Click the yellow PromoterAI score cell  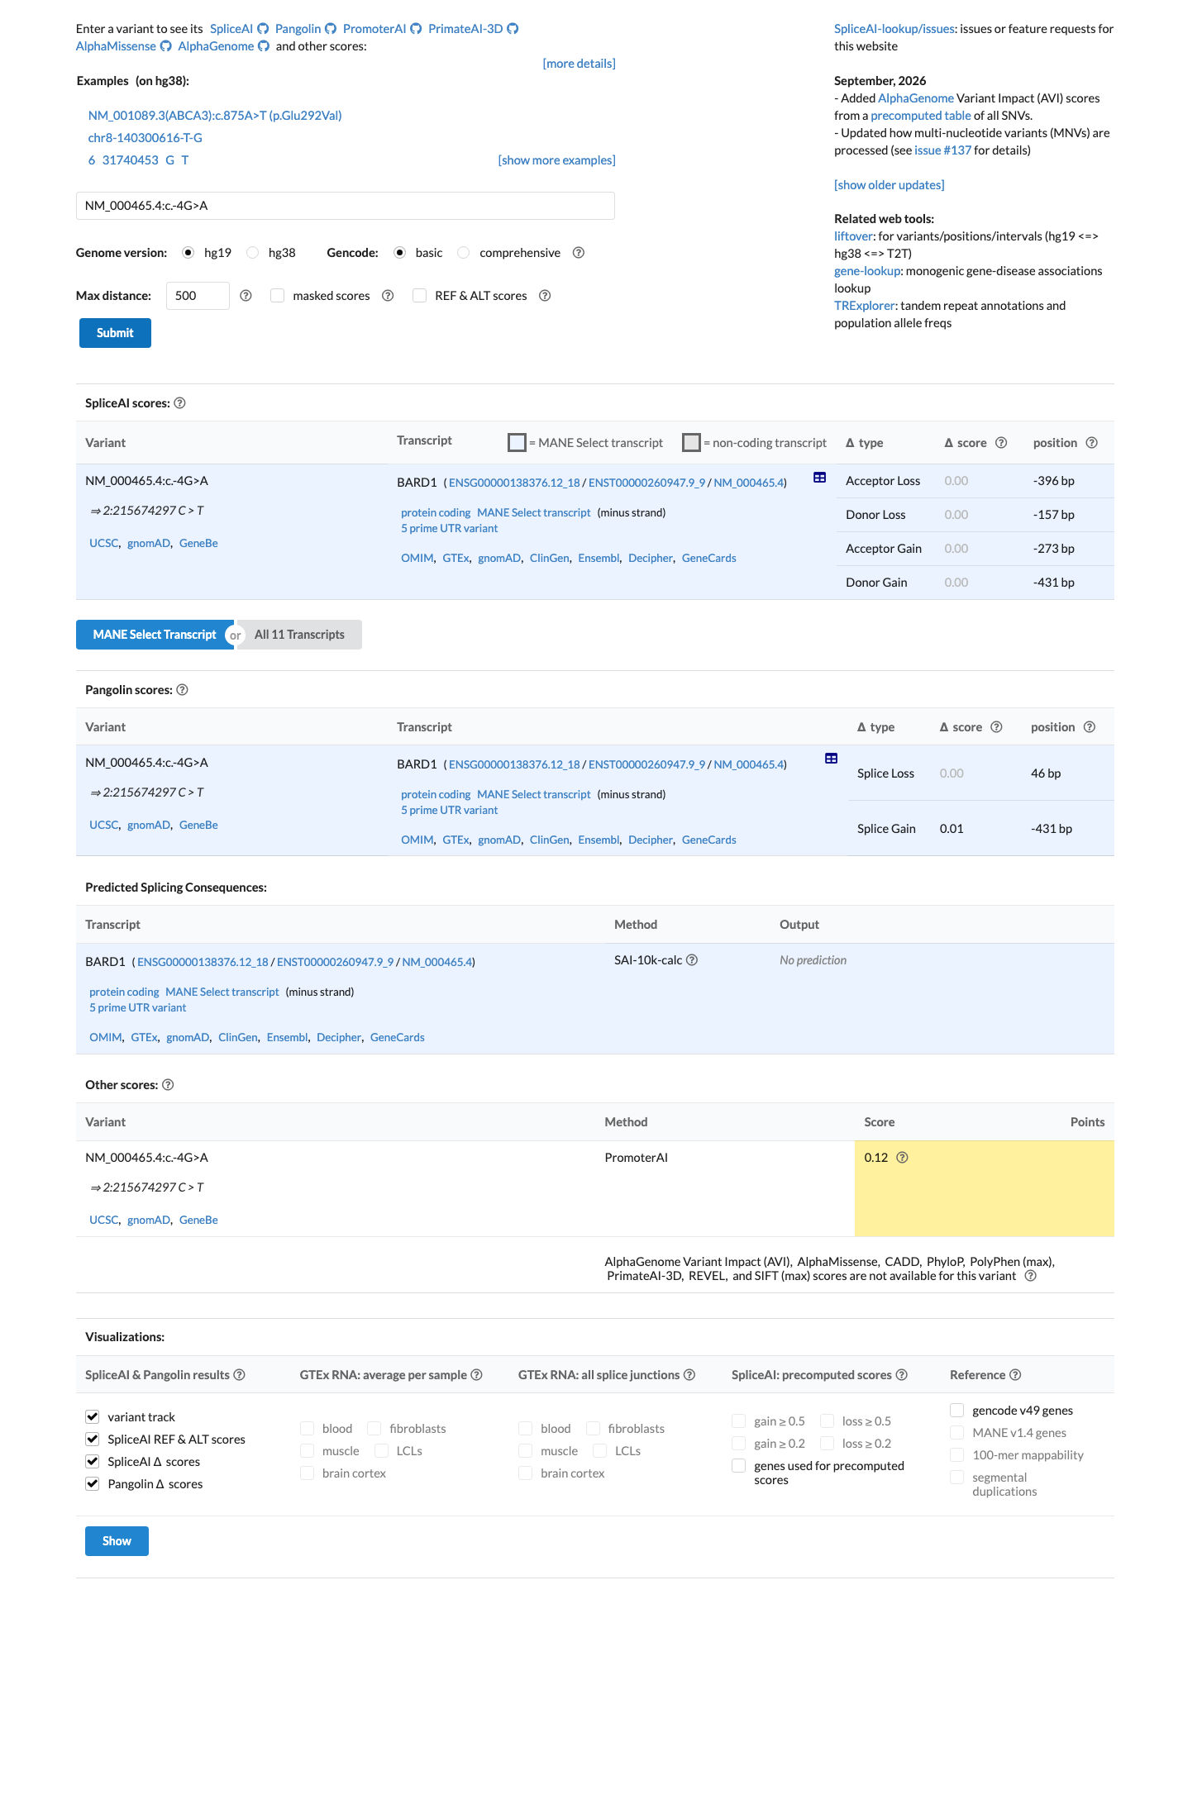click(x=984, y=1188)
